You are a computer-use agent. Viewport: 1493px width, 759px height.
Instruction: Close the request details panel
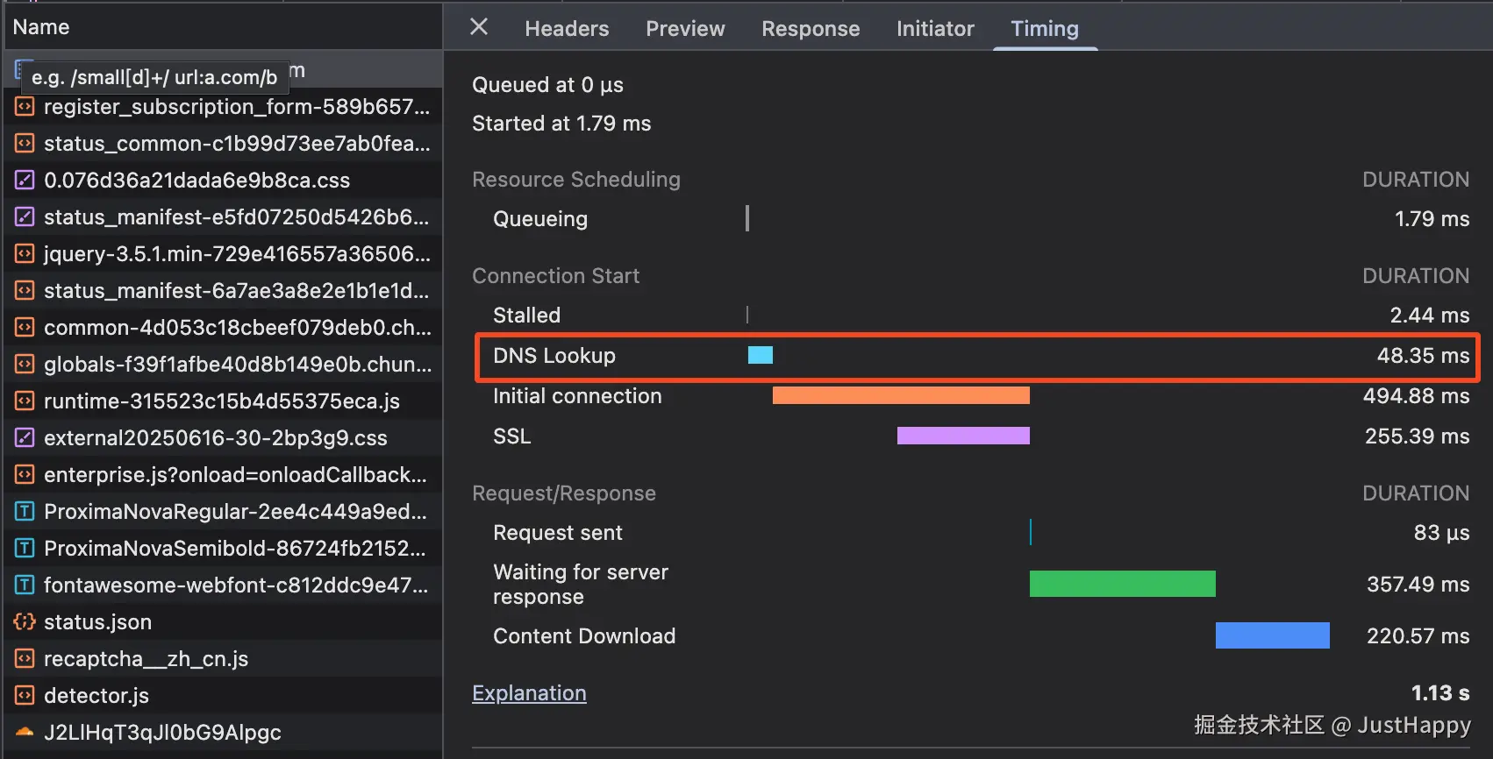[479, 27]
